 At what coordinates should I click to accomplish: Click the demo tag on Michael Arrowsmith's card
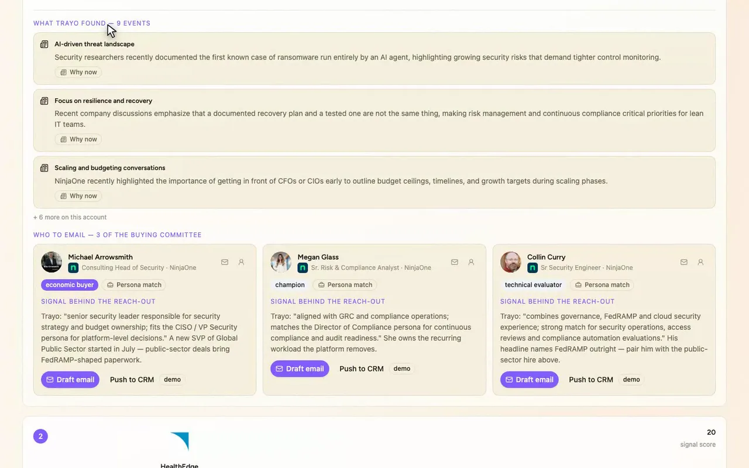pyautogui.click(x=172, y=380)
